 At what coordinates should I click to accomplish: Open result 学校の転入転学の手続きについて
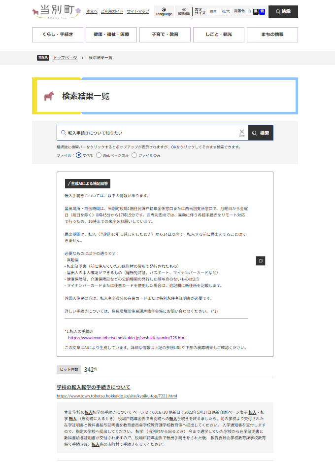pos(94,387)
